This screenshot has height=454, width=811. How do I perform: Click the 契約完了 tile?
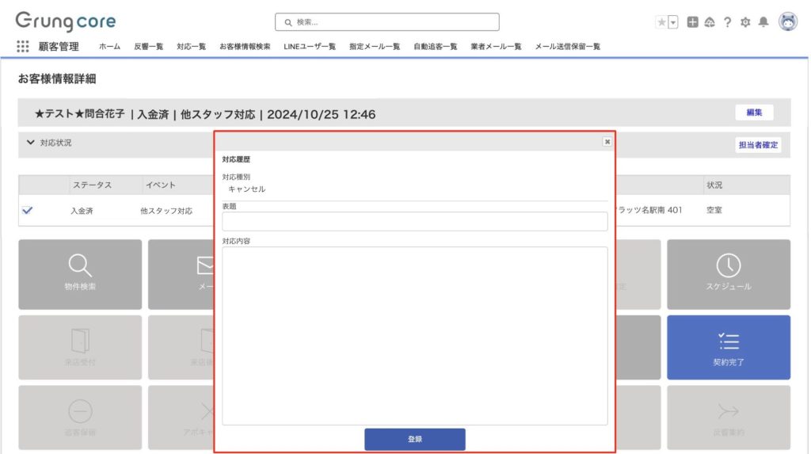(x=728, y=347)
